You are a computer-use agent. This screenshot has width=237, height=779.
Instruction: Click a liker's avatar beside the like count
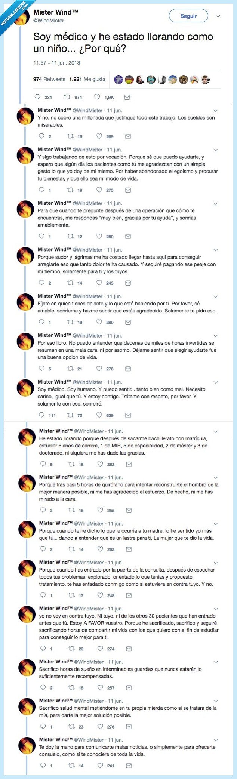118,79
